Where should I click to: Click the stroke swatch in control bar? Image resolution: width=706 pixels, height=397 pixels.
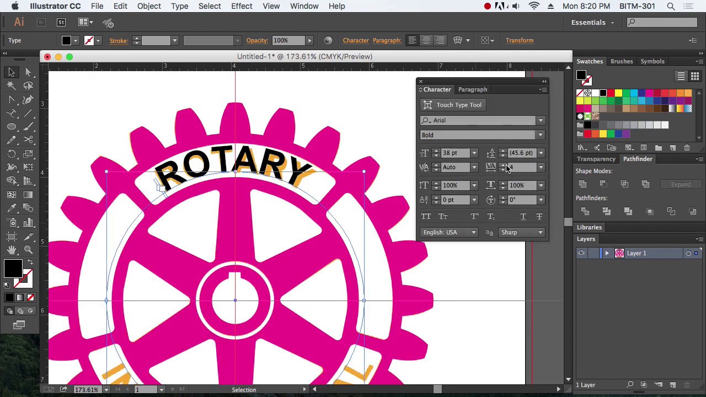click(x=89, y=40)
